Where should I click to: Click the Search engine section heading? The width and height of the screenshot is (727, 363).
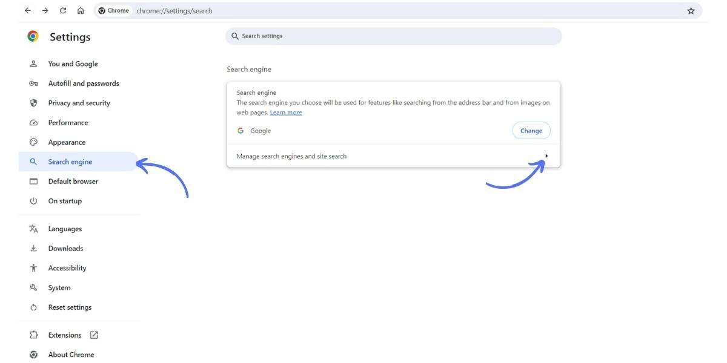(249, 70)
